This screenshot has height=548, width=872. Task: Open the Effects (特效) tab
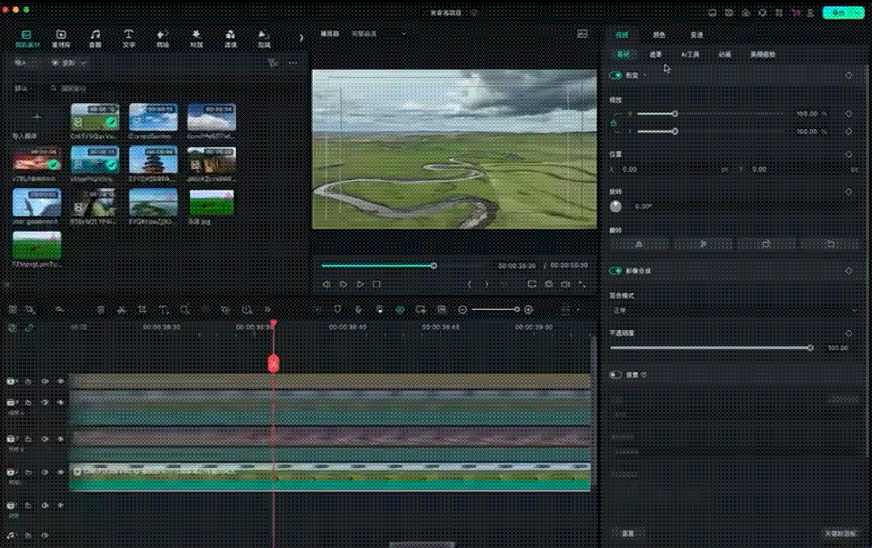click(x=196, y=39)
